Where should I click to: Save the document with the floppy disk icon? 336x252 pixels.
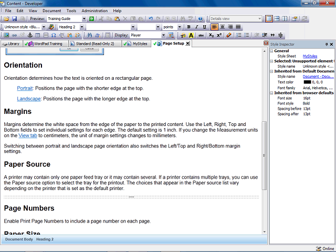pos(14,19)
